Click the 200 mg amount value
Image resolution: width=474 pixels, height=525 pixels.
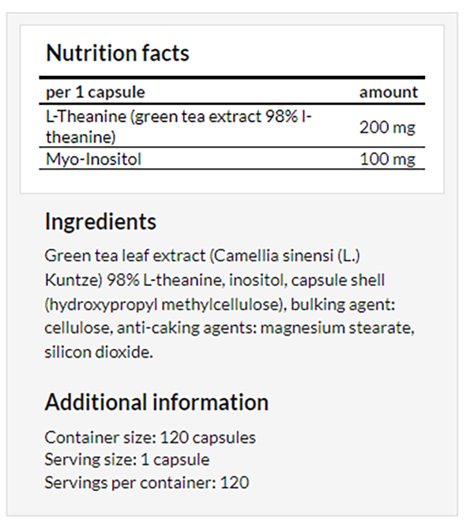tap(388, 127)
